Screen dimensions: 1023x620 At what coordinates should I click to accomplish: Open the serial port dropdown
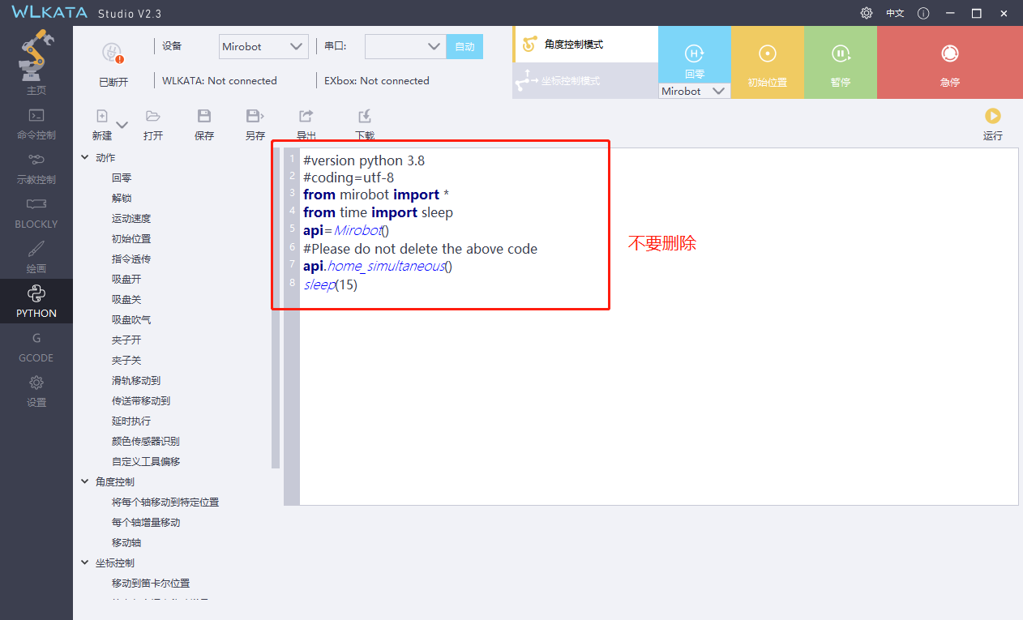(404, 47)
